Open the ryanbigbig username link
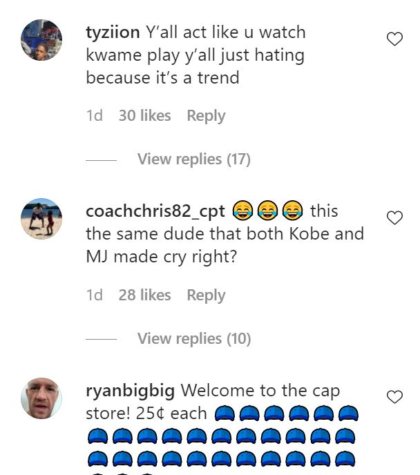This screenshot has height=475, width=420. (x=130, y=391)
